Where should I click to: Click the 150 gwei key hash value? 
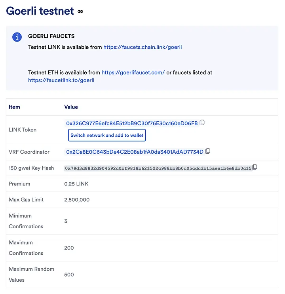pyautogui.click(x=158, y=168)
